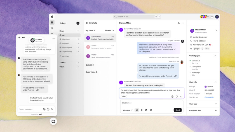The image size is (235, 132).
Task: Open Archived chats
Action: tap(69, 56)
